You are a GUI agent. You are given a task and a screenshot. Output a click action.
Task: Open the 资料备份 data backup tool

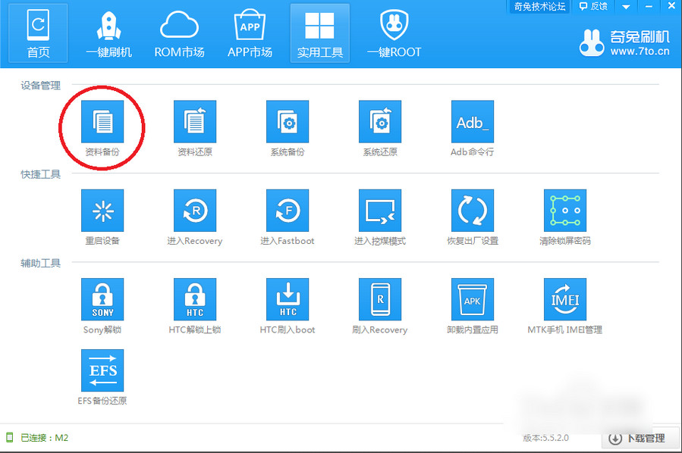[102, 122]
